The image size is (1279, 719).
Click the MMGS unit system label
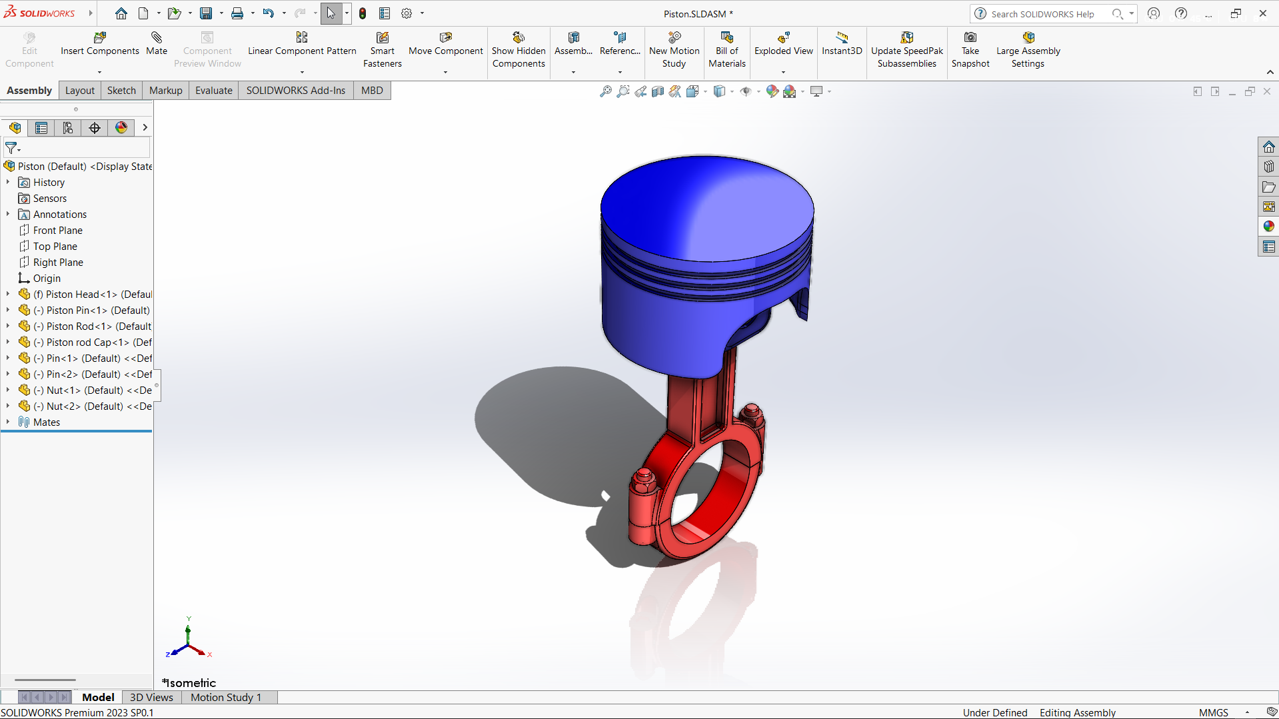click(x=1213, y=712)
